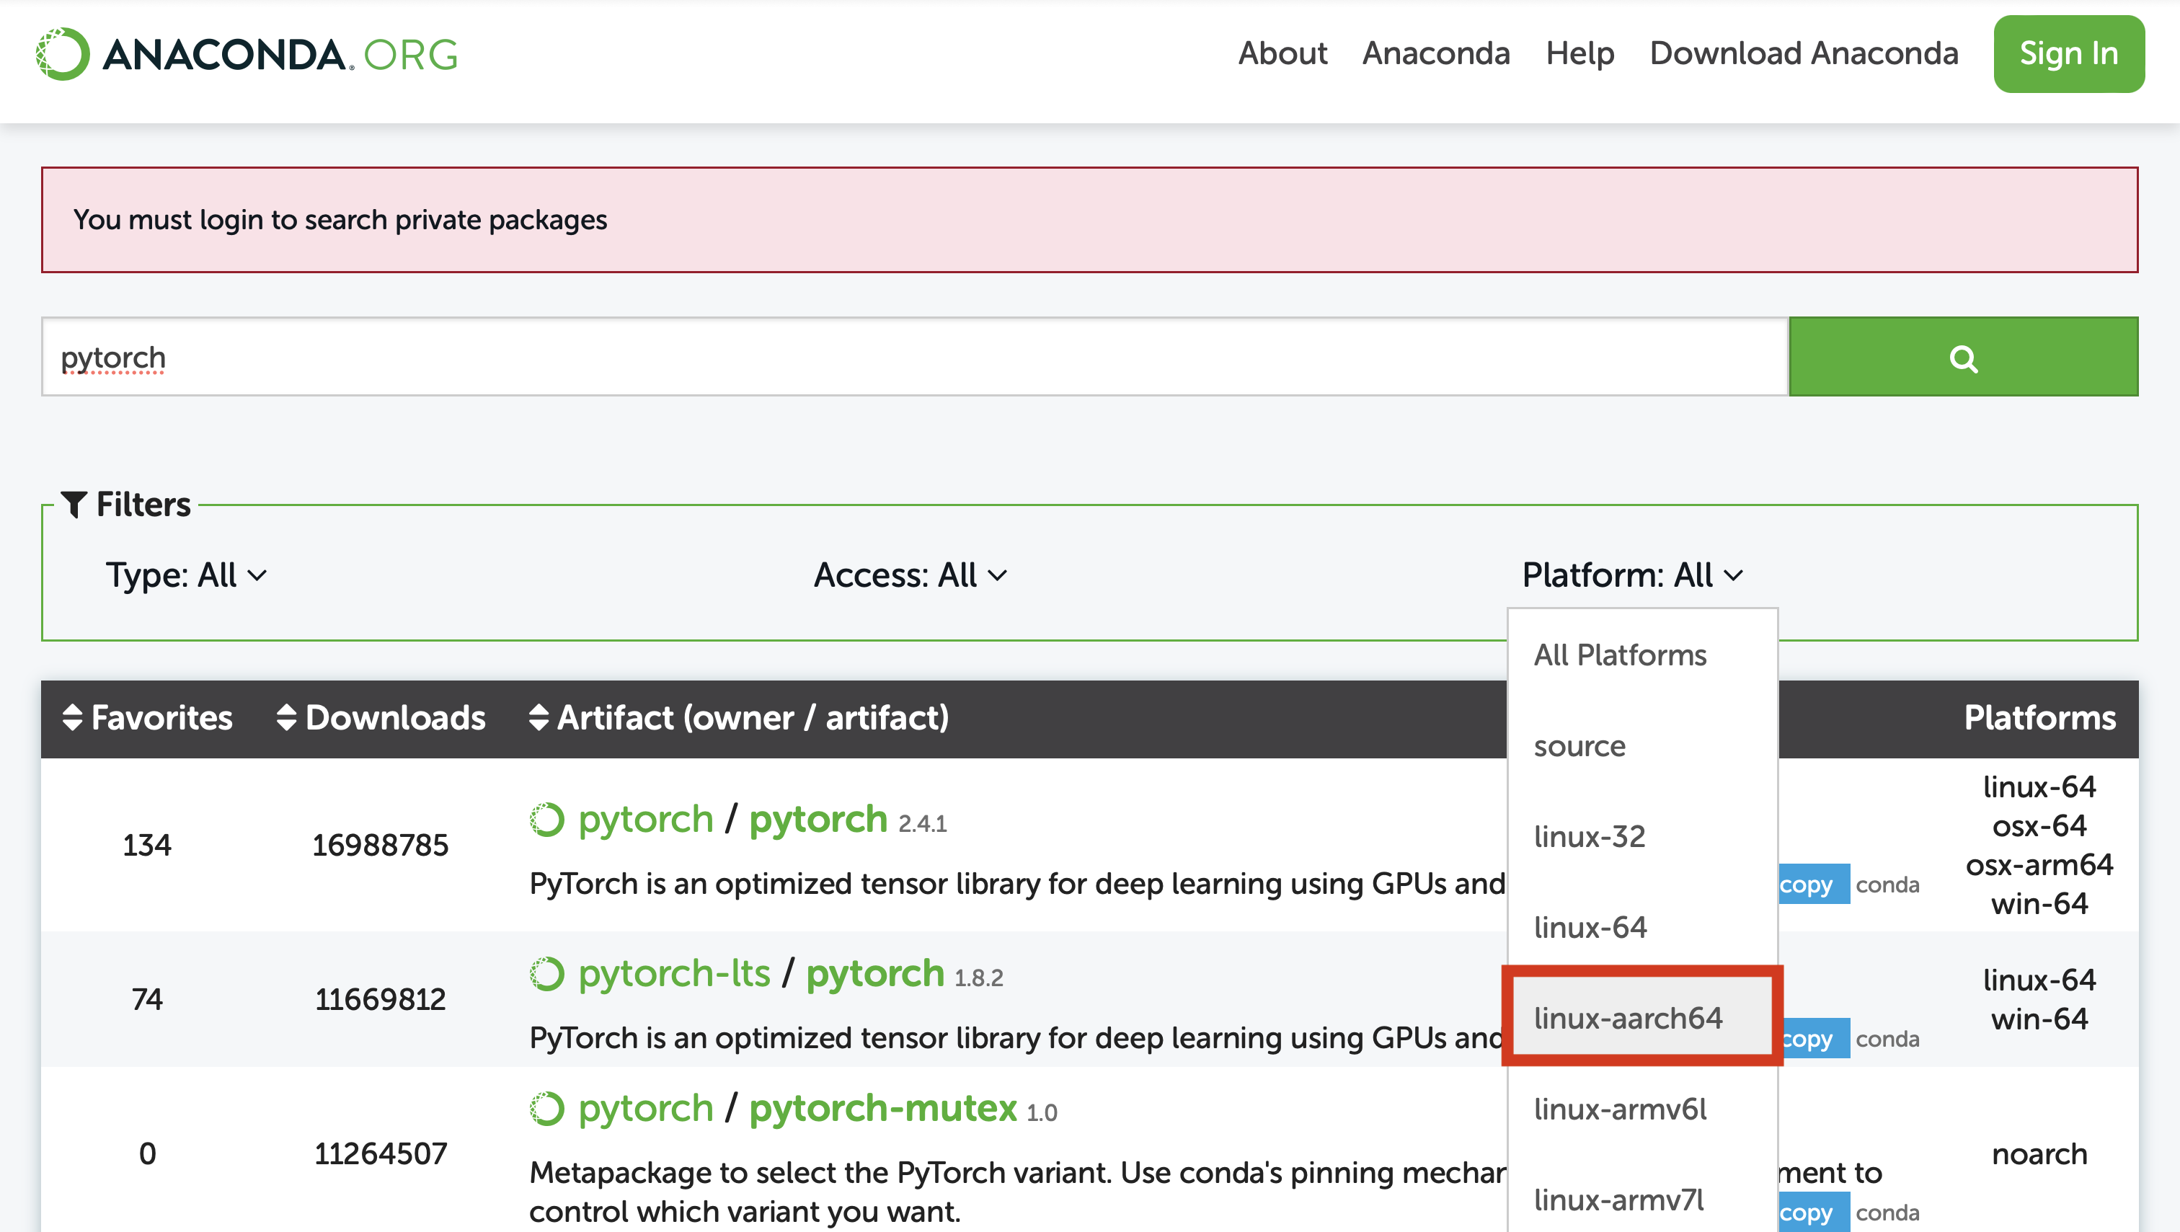The image size is (2180, 1232).
Task: Open pytorch 1.8.2 artifact link
Action: (874, 973)
